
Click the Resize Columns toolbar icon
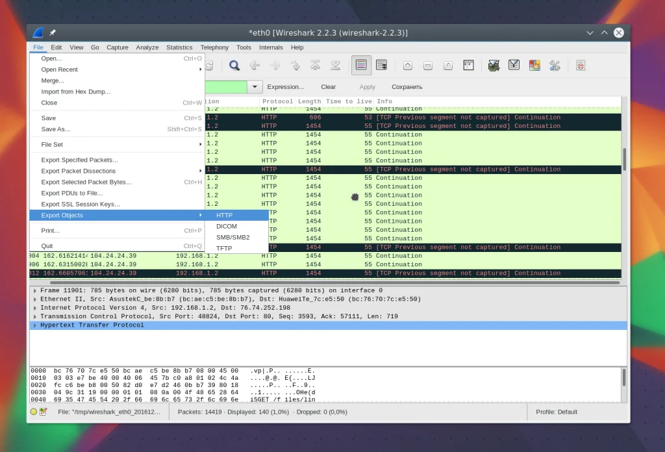coord(468,66)
